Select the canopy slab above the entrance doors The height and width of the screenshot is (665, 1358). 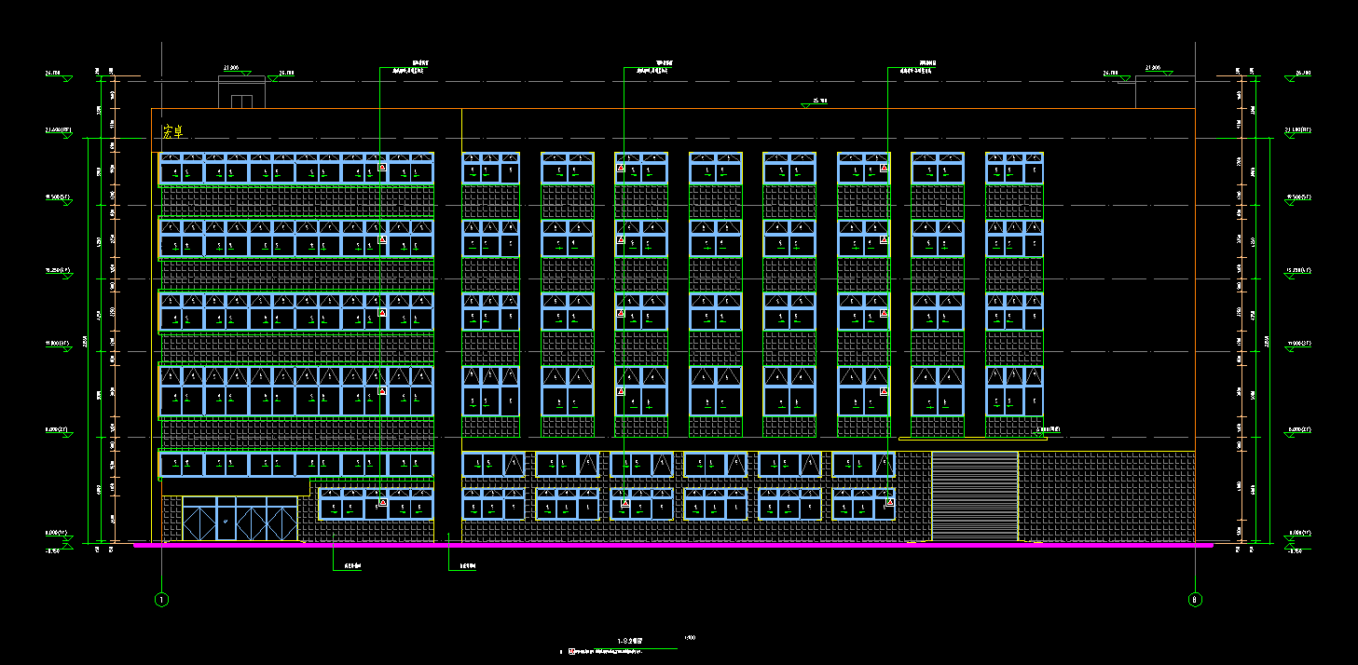pyautogui.click(x=235, y=487)
